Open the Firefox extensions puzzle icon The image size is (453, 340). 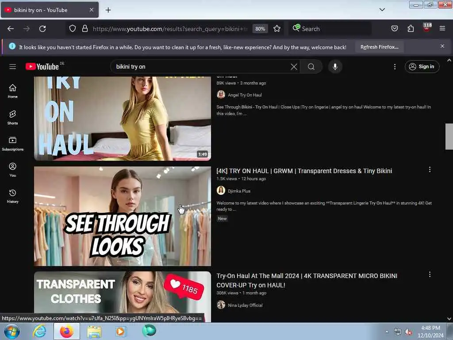click(411, 29)
